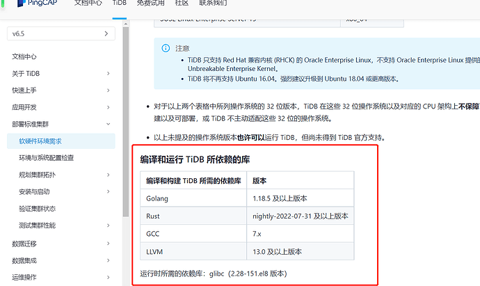Screen dimensions: 480x286
Task: Expand the 运维操作 section
Action: [108, 278]
